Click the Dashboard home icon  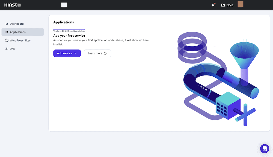[x=7, y=24]
